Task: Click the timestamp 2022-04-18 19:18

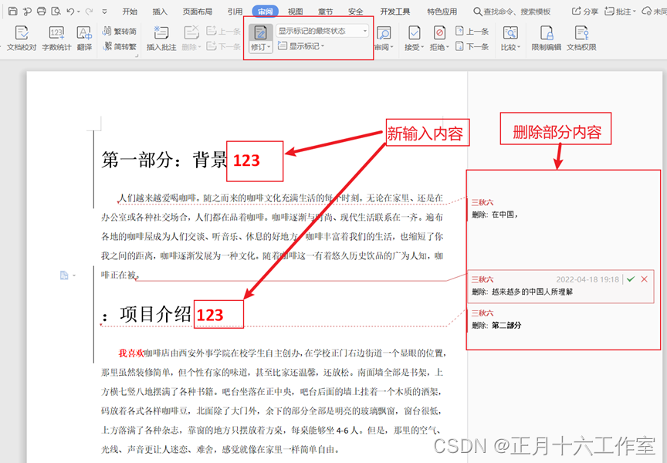Action: tap(587, 279)
